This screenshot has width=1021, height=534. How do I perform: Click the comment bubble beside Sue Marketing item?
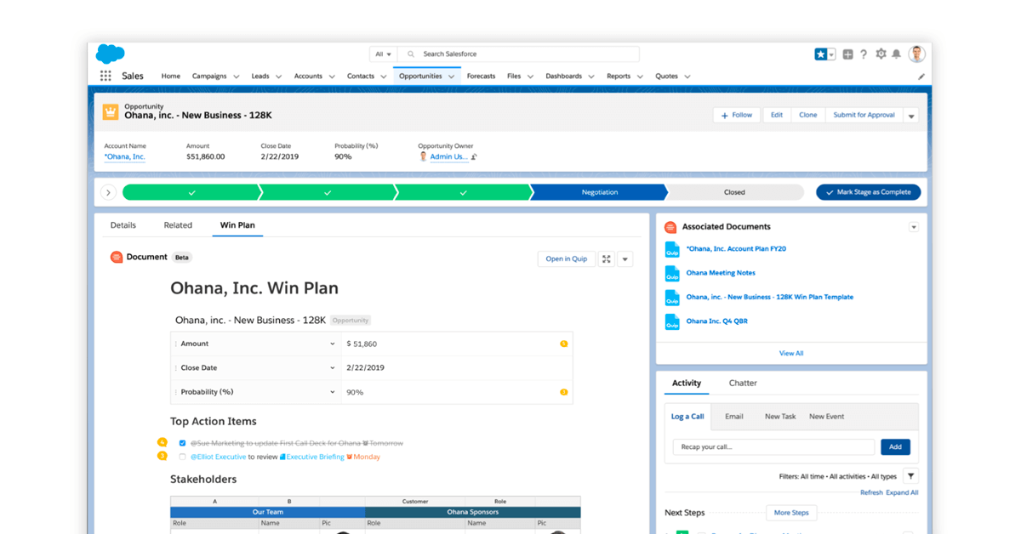[163, 442]
